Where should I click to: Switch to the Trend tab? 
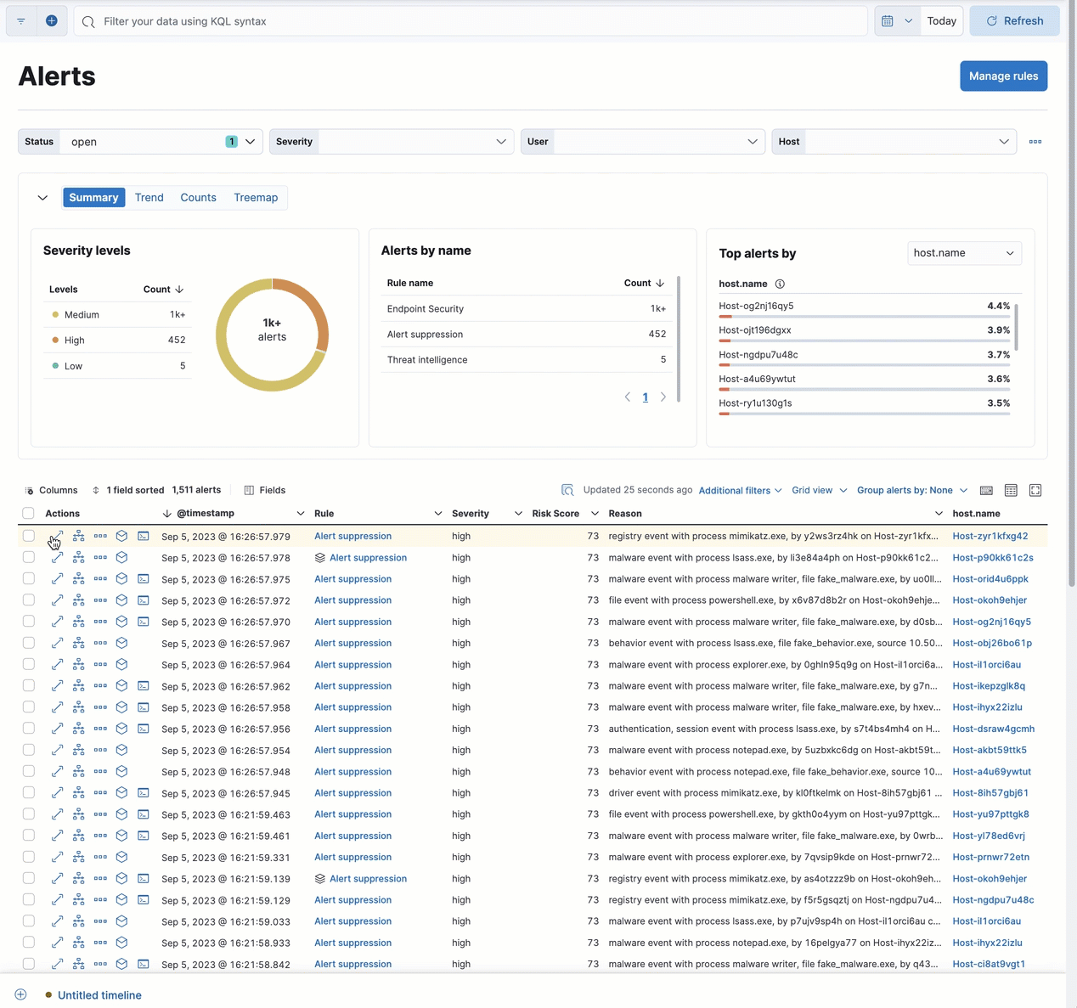149,198
